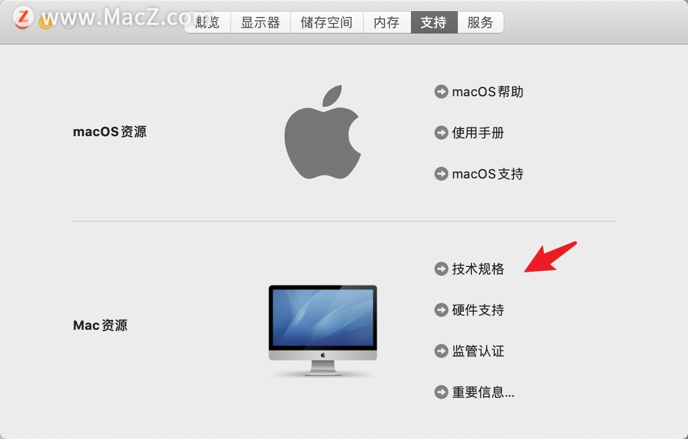The height and width of the screenshot is (439, 688).
Task: Open the 重要信息… link
Action: [x=483, y=392]
